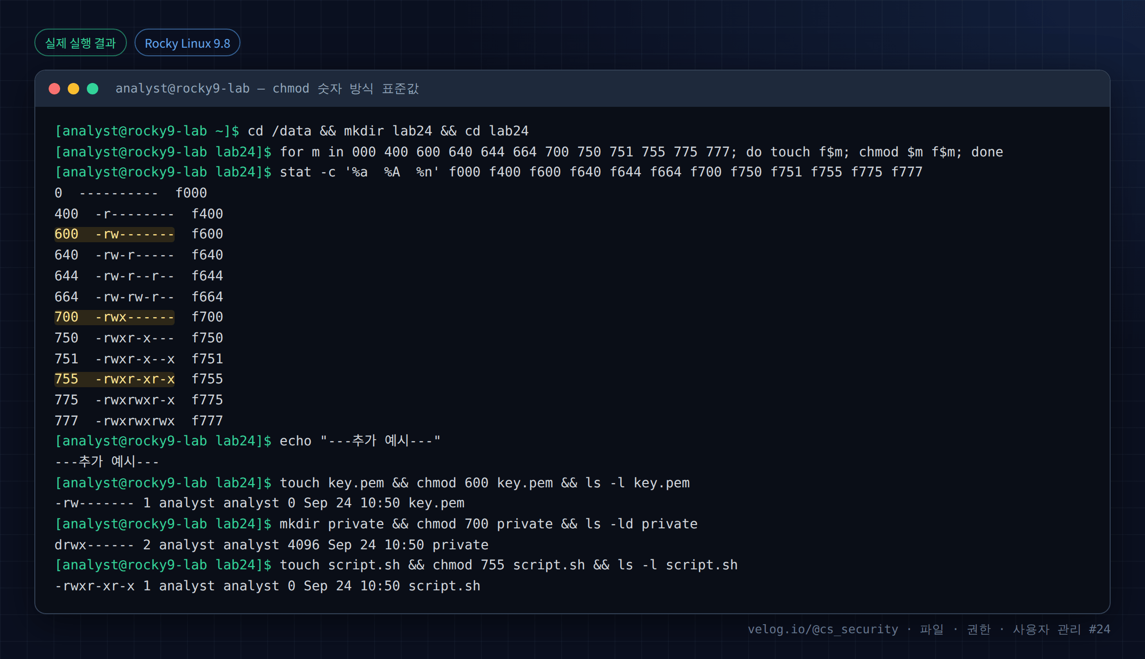
Task: Click the '실제 실행 결과' pill badge
Action: pos(81,43)
